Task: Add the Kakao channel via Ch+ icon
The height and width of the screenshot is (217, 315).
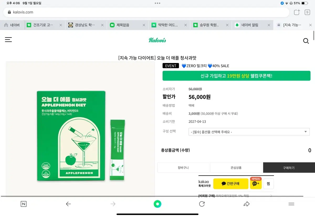Action: coord(256,184)
